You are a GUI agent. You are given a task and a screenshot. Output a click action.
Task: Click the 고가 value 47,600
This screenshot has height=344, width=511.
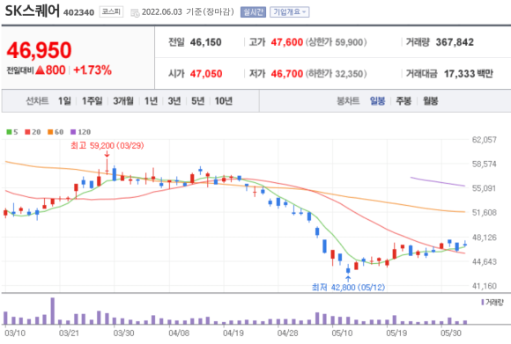287,42
